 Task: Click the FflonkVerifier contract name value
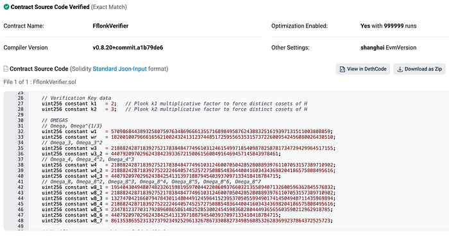(110, 26)
